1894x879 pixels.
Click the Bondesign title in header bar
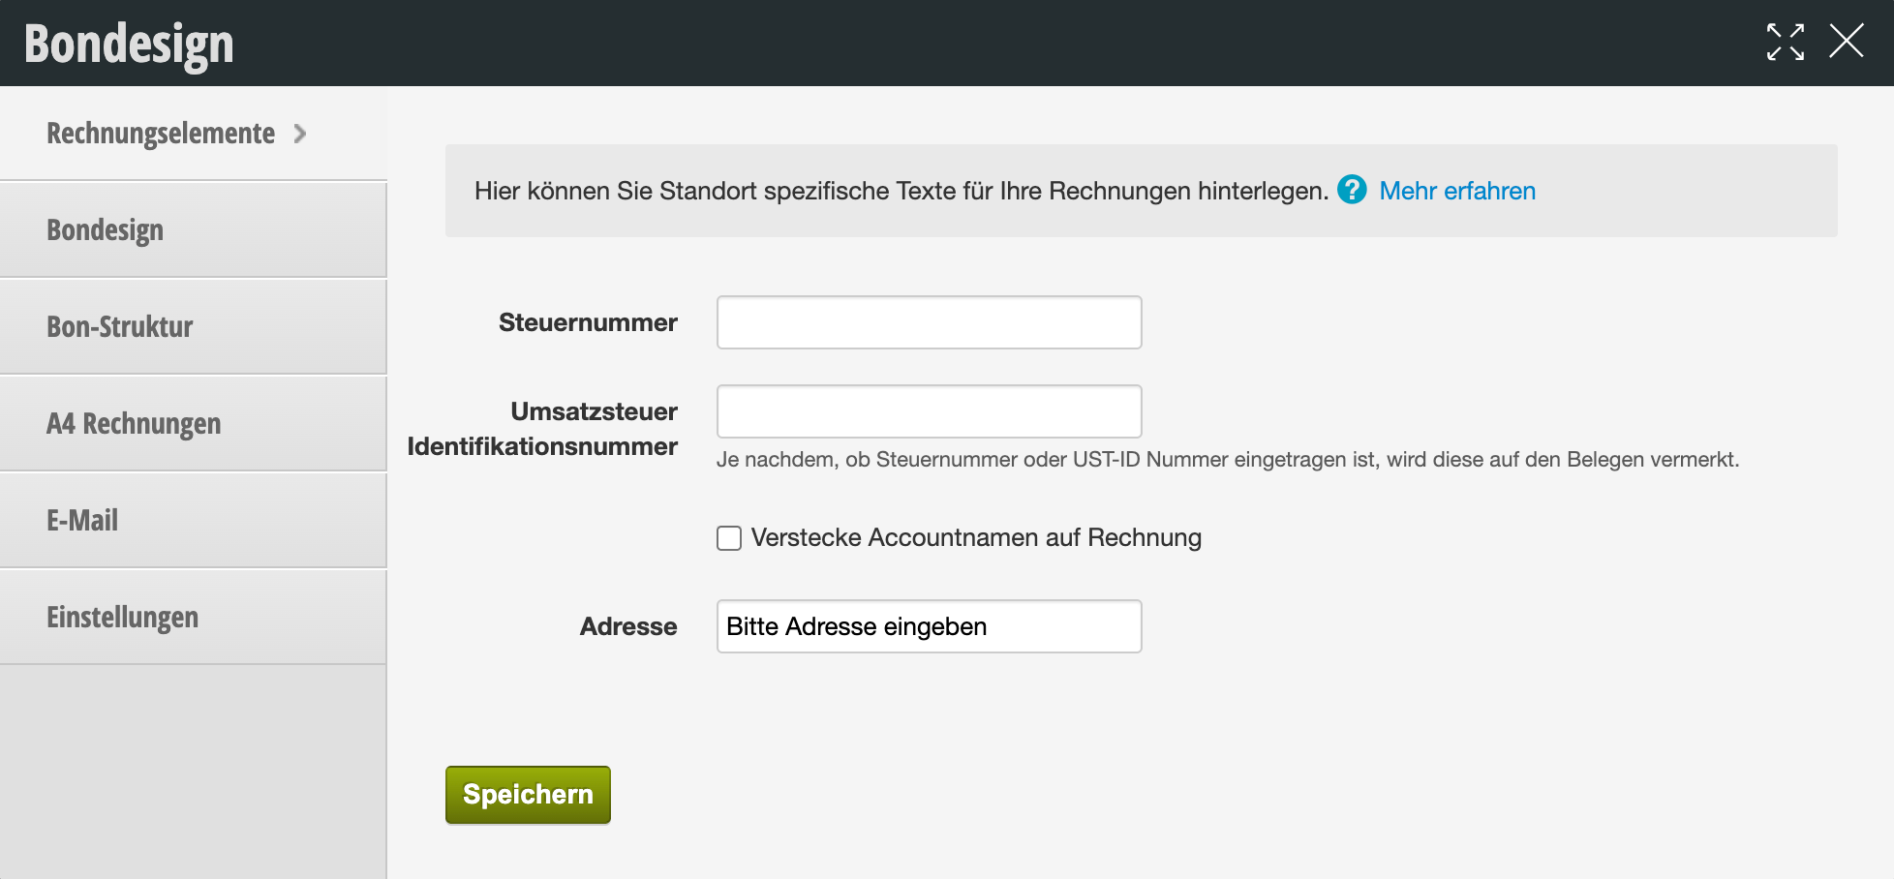click(129, 44)
